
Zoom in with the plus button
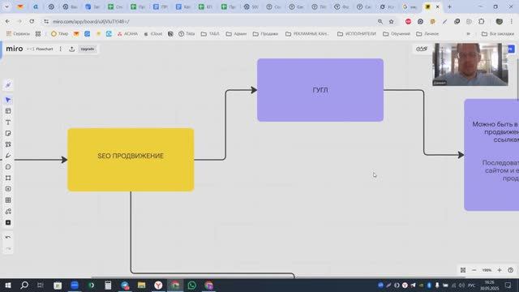pyautogui.click(x=500, y=270)
